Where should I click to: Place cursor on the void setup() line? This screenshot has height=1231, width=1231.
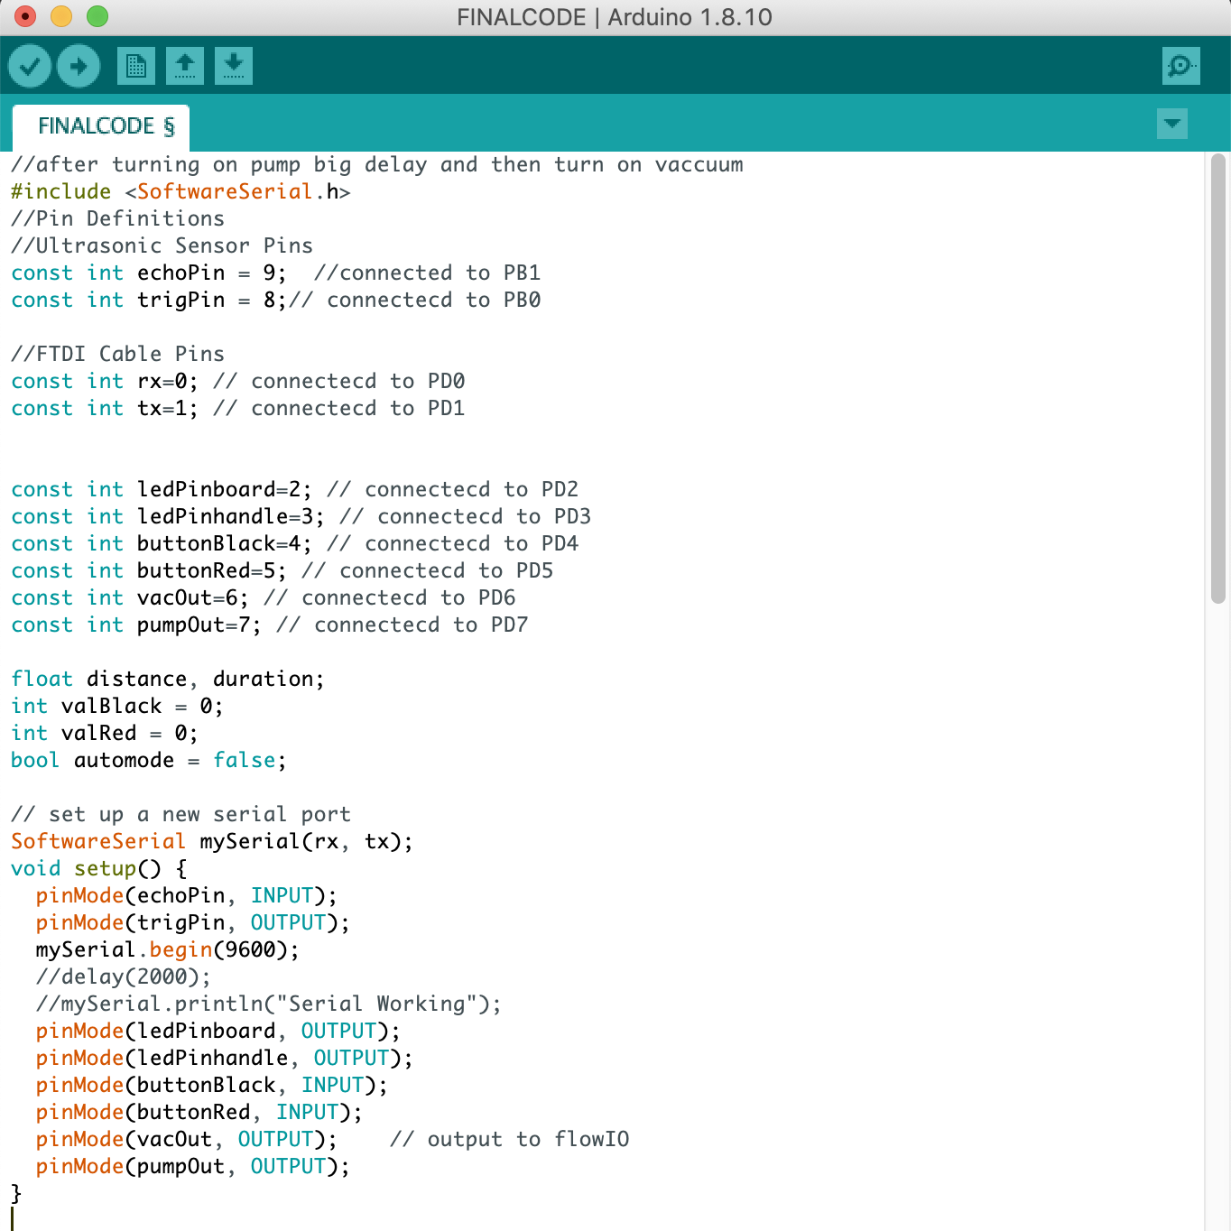[99, 868]
